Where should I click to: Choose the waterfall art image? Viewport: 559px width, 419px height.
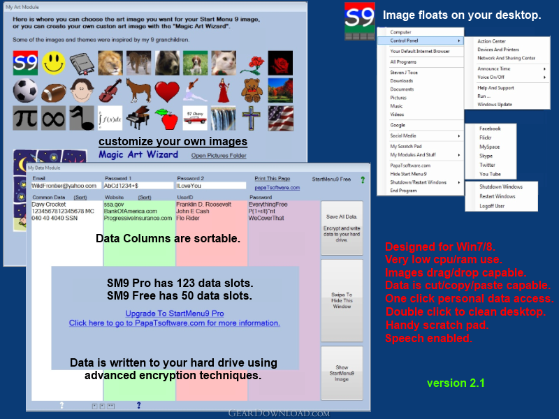click(224, 118)
